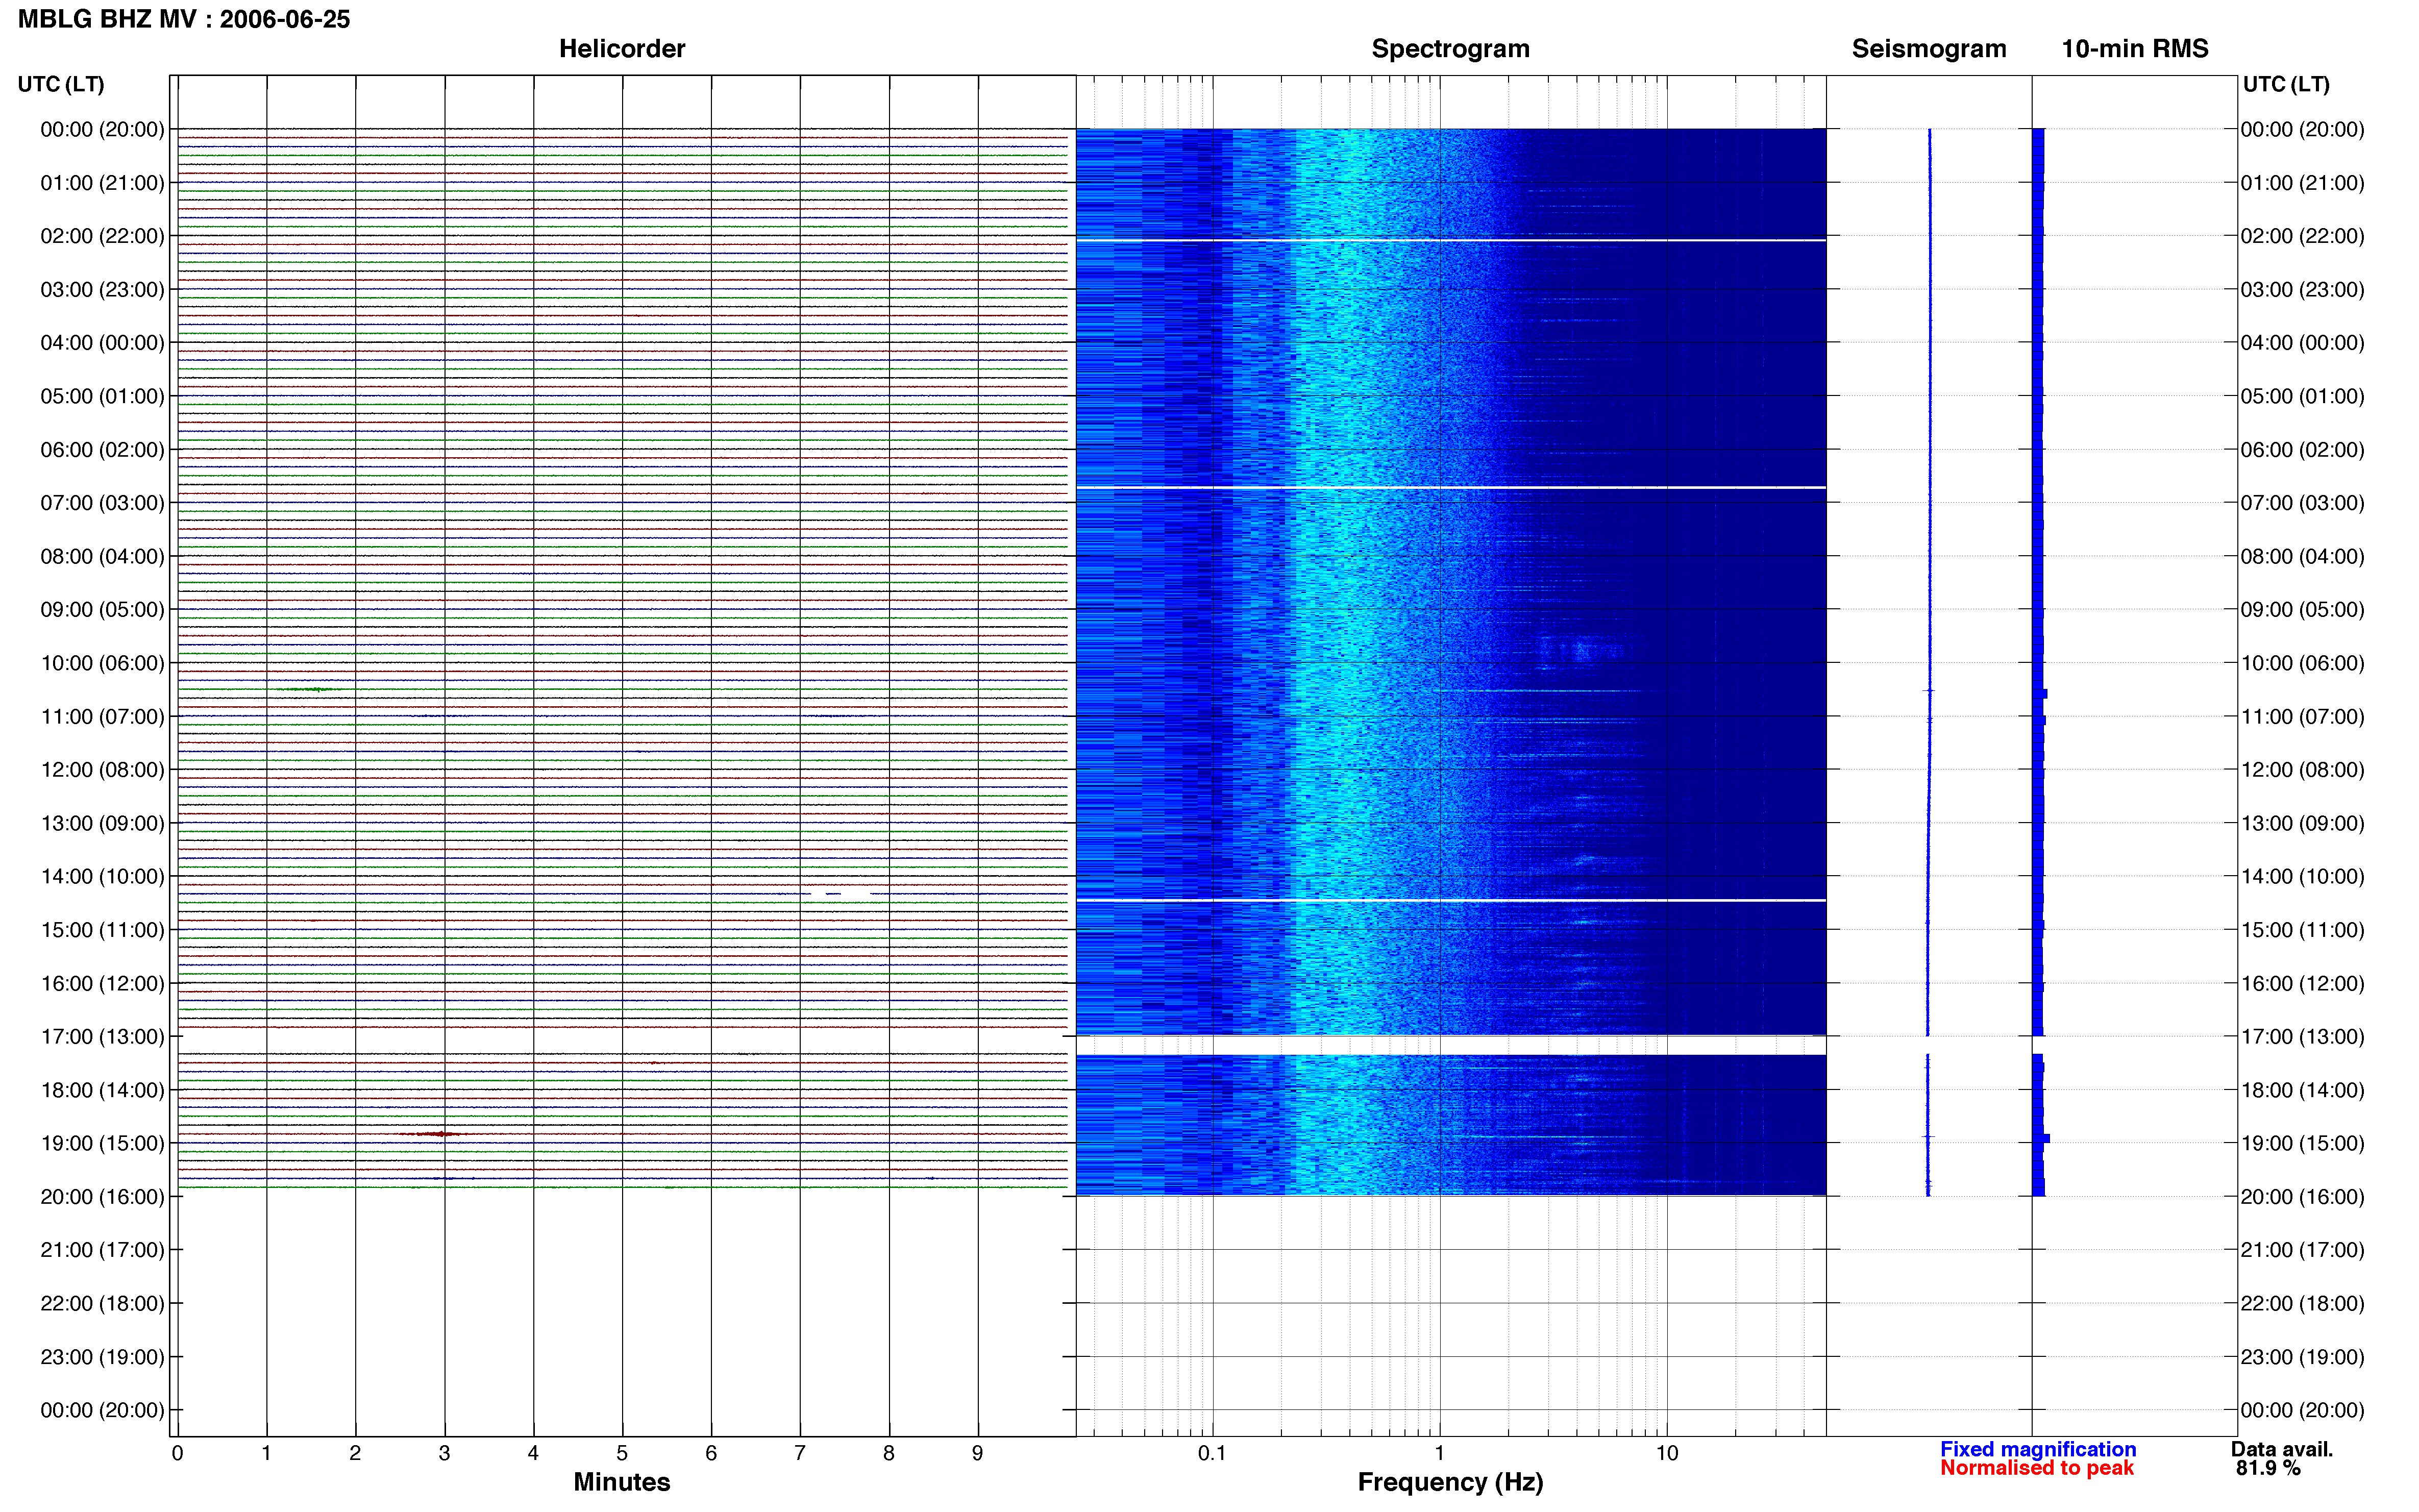This screenshot has height=1512, width=2419.
Task: Click the '1' frequency tick label
Action: [x=1439, y=1453]
